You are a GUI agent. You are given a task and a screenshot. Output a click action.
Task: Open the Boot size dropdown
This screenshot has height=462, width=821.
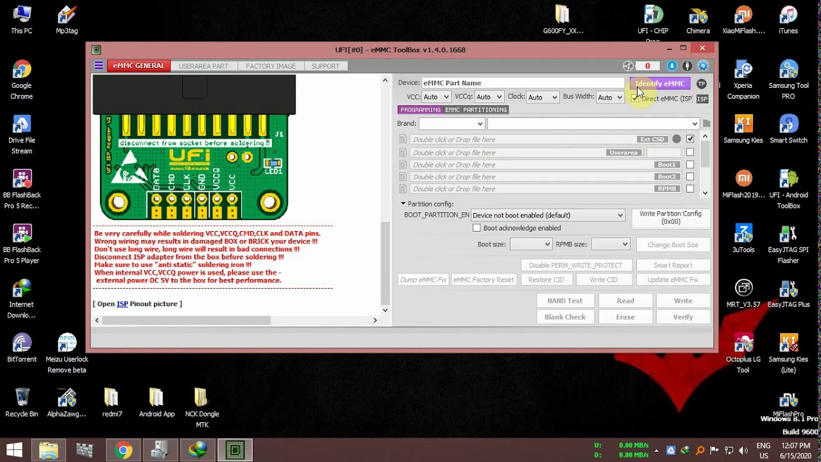tap(530, 244)
